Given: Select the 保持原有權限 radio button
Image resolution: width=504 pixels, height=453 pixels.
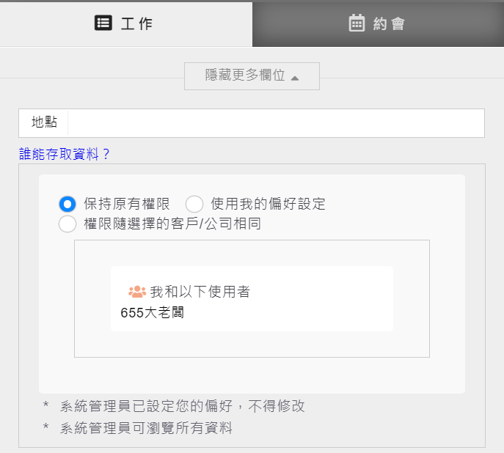Looking at the screenshot, I should tap(67, 205).
